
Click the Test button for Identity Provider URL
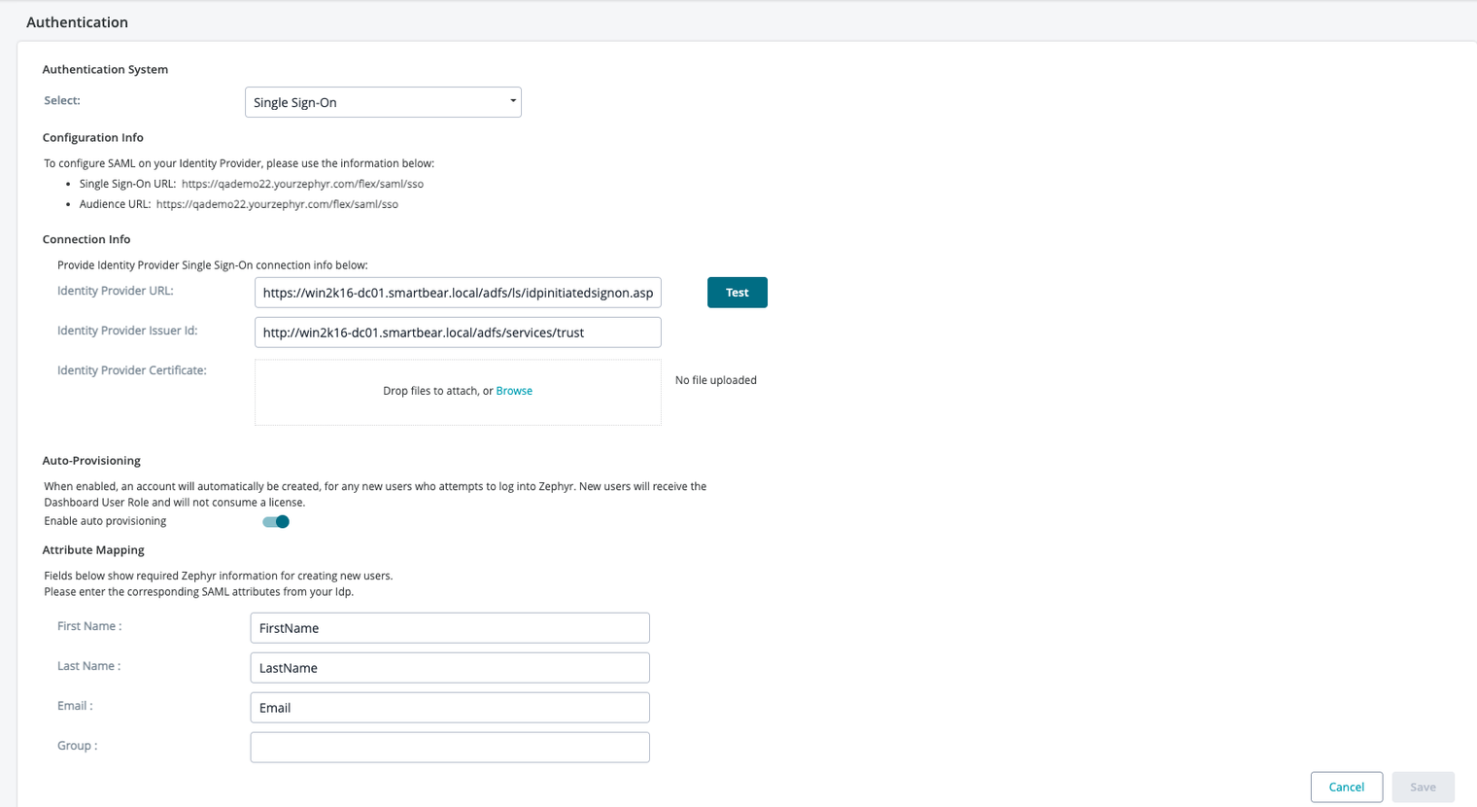pos(737,292)
